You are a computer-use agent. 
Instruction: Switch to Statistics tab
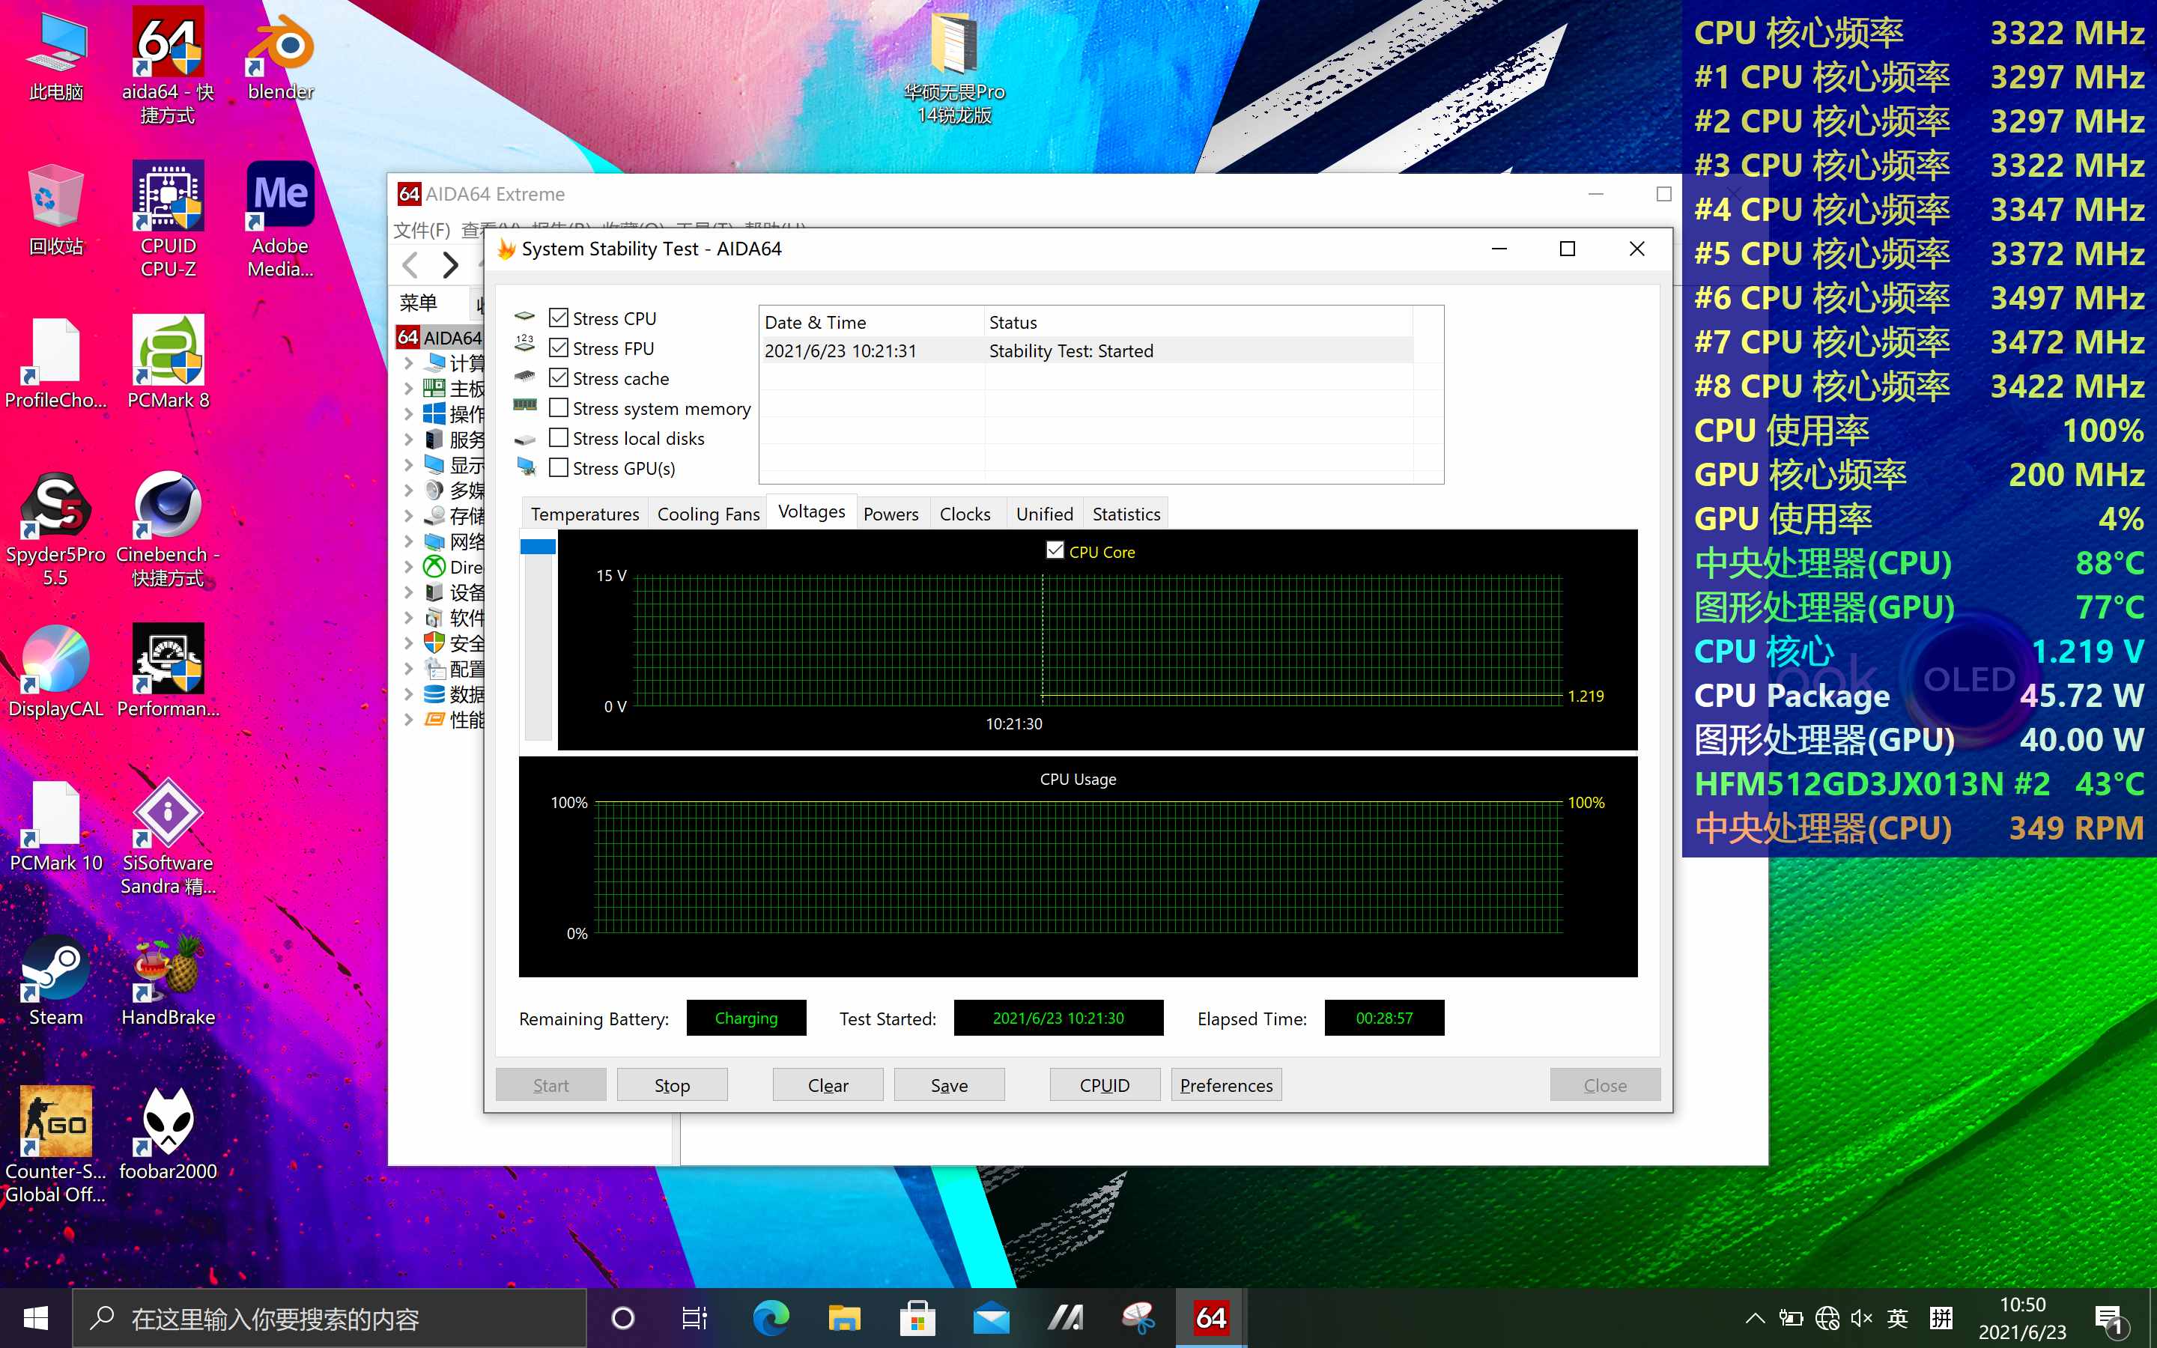1124,514
